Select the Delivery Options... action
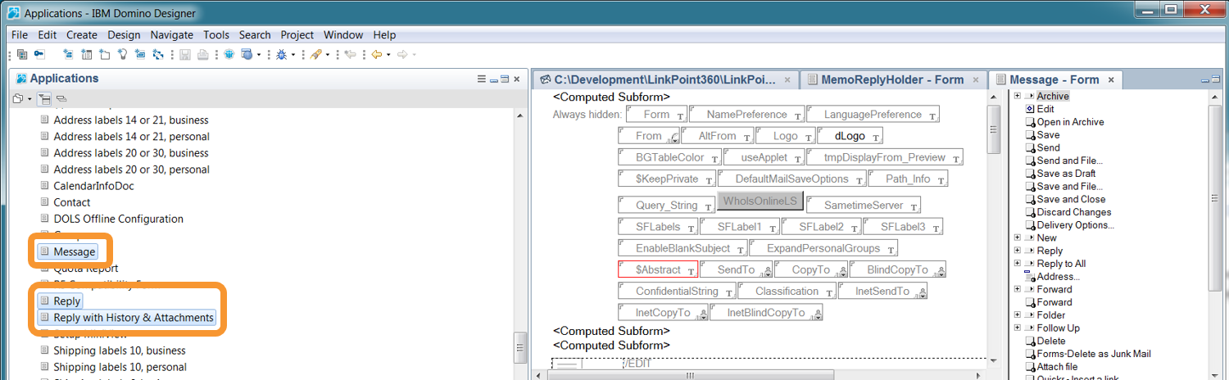 [x=1075, y=225]
